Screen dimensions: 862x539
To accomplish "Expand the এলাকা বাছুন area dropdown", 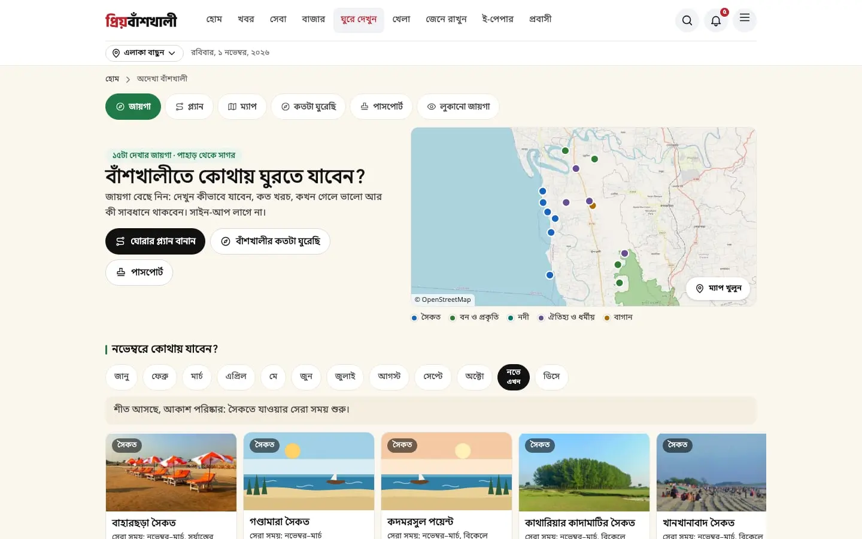I will point(144,53).
